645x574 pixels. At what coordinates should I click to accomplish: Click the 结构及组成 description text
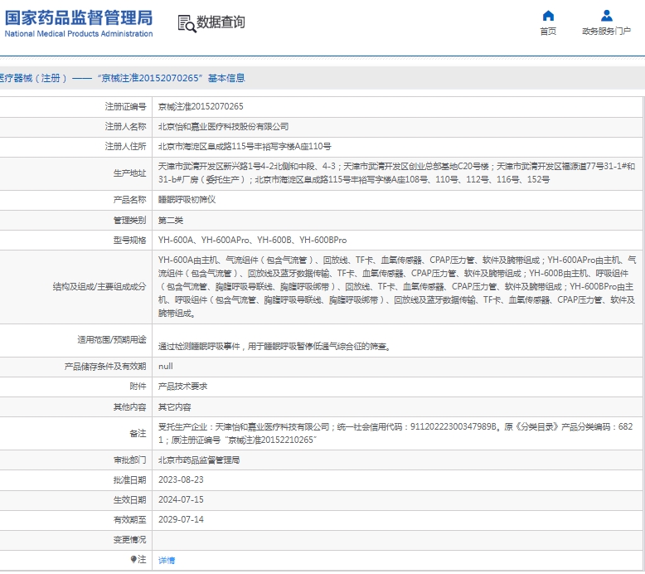coord(397,286)
